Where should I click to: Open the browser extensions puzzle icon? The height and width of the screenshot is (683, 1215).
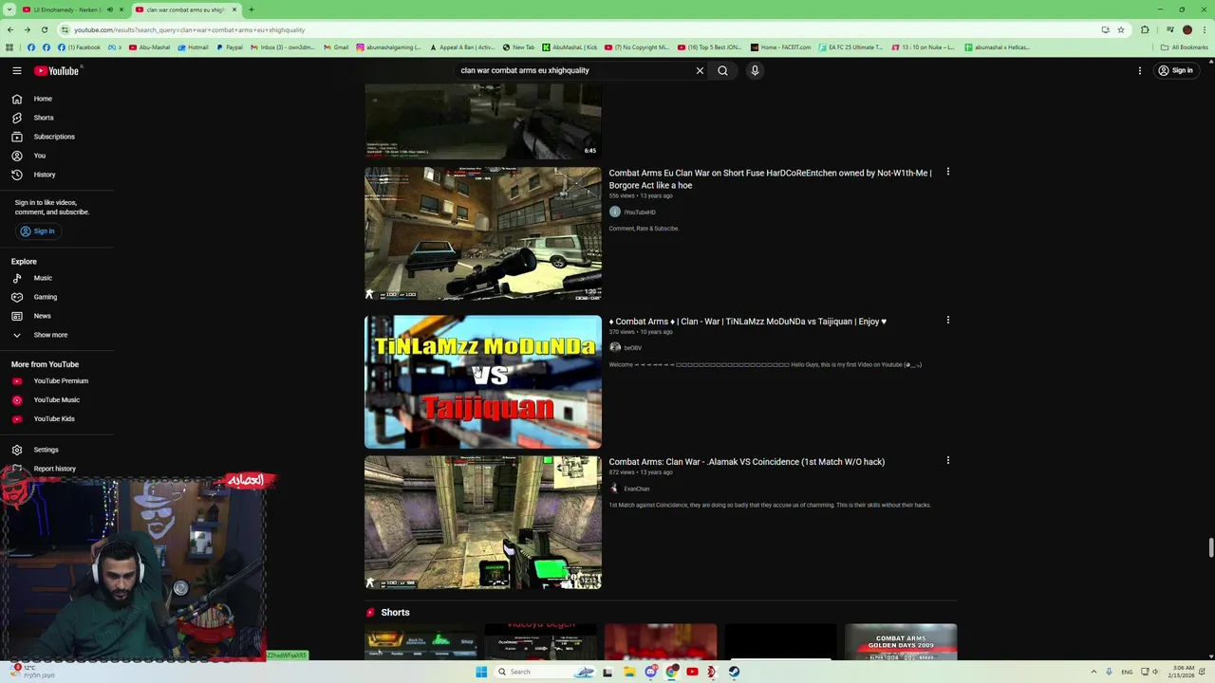(1145, 29)
